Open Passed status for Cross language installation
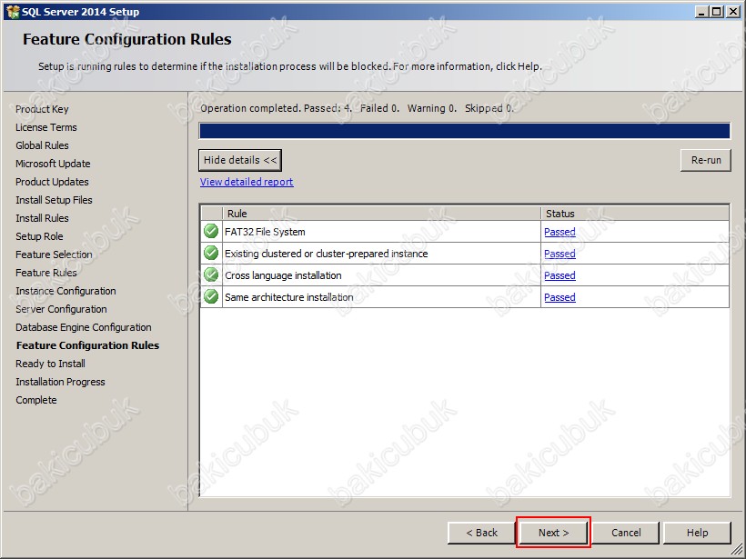Image resolution: width=746 pixels, height=559 pixels. point(559,275)
